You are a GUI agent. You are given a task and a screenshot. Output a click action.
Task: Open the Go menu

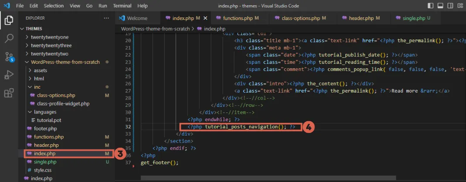tap(89, 6)
